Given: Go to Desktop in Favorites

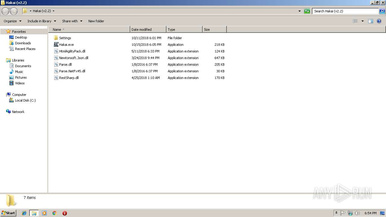Looking at the screenshot, I should [21, 37].
